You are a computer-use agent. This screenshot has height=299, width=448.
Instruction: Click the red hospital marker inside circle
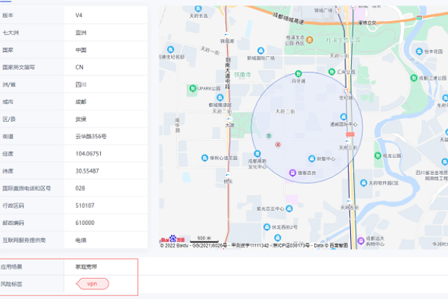coord(278,144)
